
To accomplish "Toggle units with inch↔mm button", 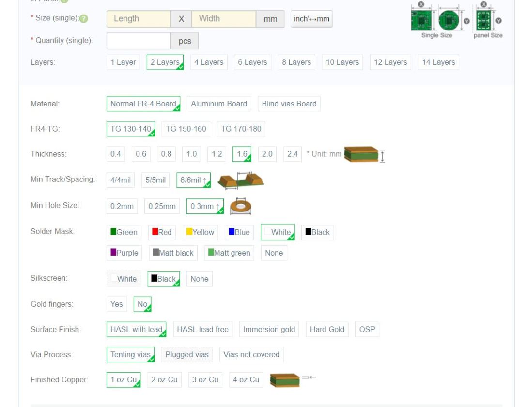I will pyautogui.click(x=311, y=19).
